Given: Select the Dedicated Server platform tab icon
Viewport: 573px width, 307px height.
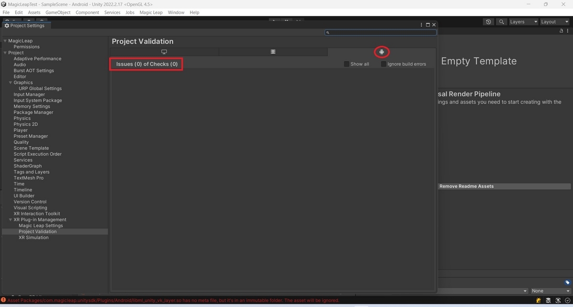Looking at the screenshot, I should click(273, 51).
